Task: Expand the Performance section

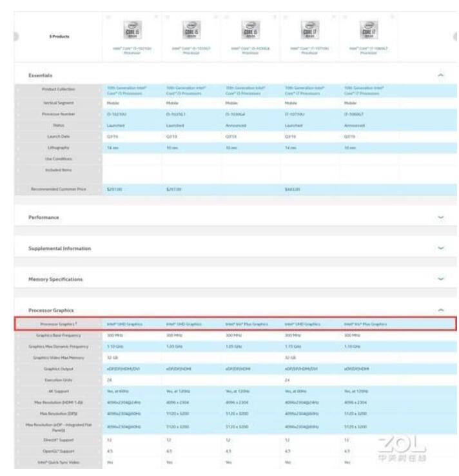Action: (441, 218)
